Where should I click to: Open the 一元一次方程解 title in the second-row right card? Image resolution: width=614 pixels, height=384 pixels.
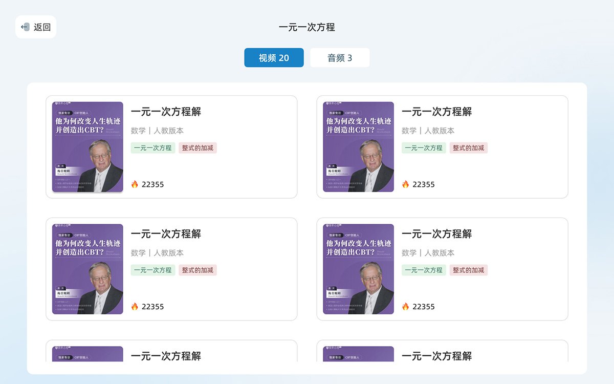(436, 234)
